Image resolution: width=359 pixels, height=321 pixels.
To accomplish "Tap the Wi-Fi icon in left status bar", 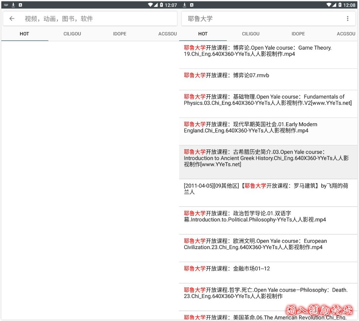I will 151,5.
